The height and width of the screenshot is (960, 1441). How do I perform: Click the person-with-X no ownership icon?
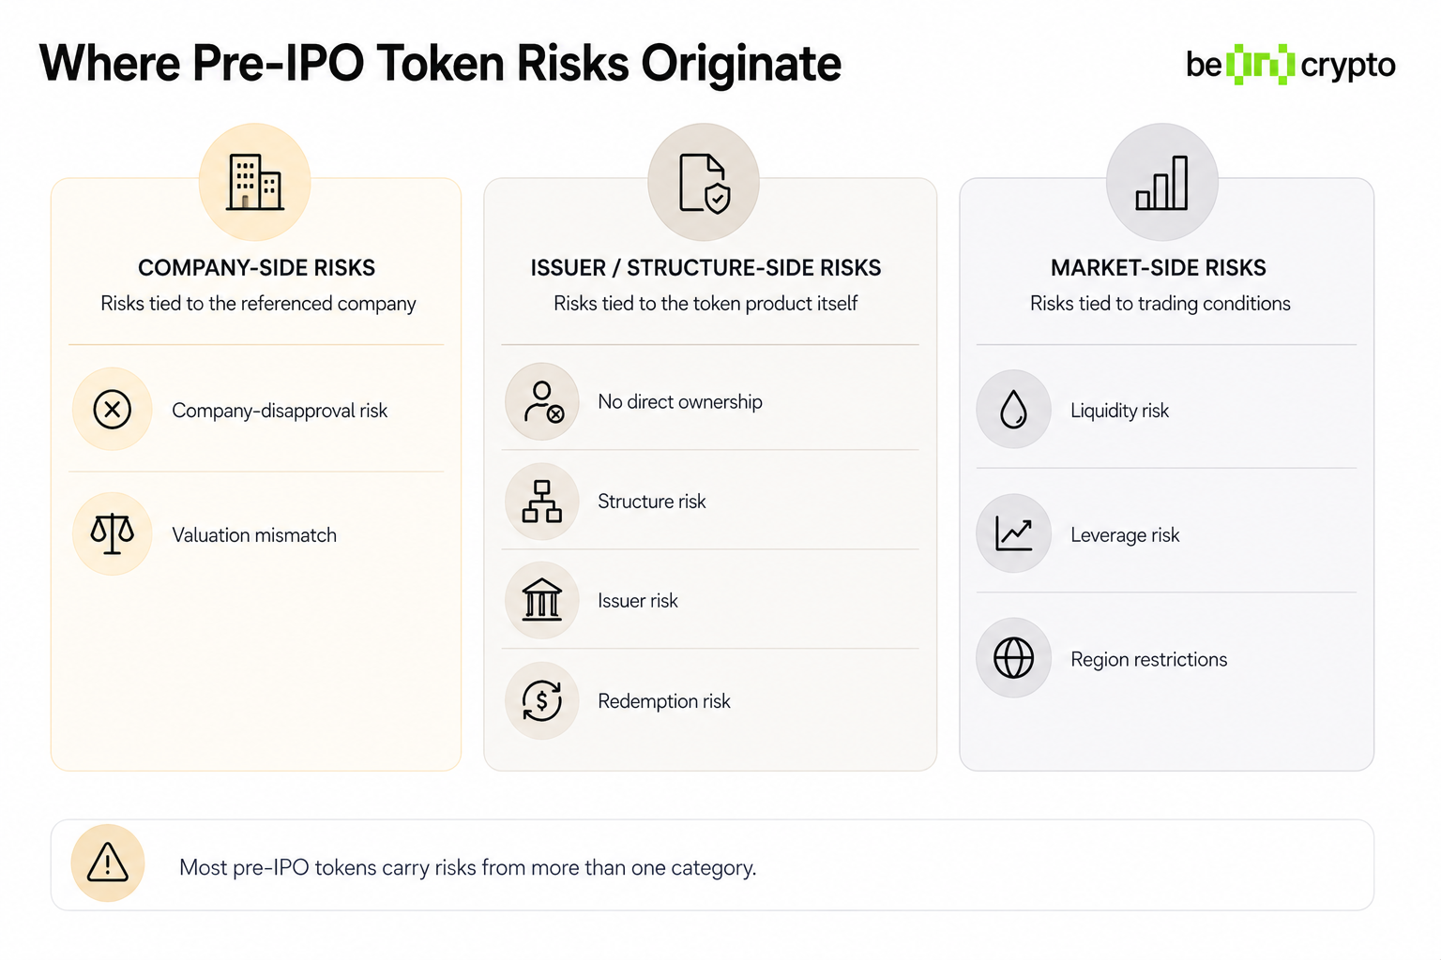[542, 401]
